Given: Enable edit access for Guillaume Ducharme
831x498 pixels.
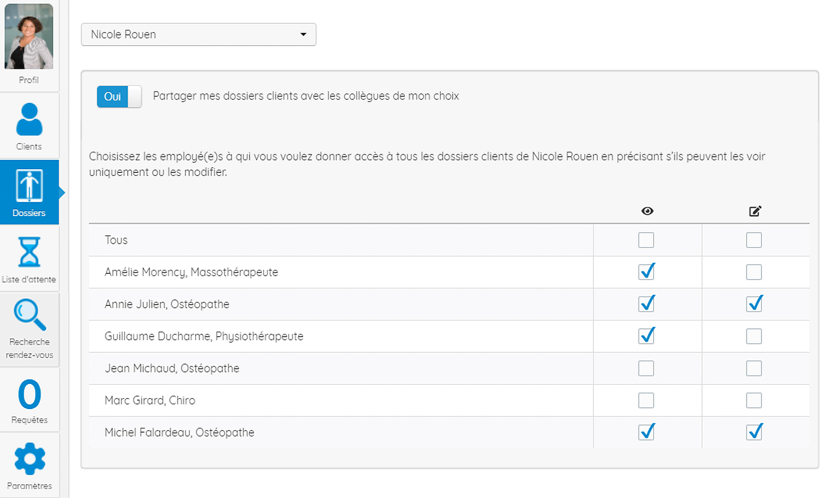Looking at the screenshot, I should click(754, 336).
